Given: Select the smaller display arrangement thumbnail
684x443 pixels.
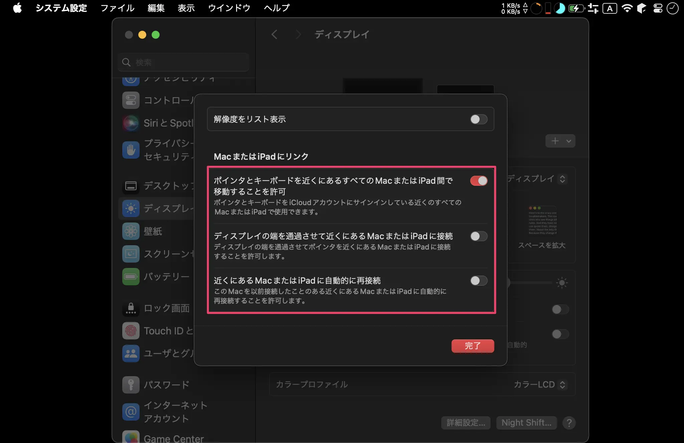Looking at the screenshot, I should coord(465,89).
